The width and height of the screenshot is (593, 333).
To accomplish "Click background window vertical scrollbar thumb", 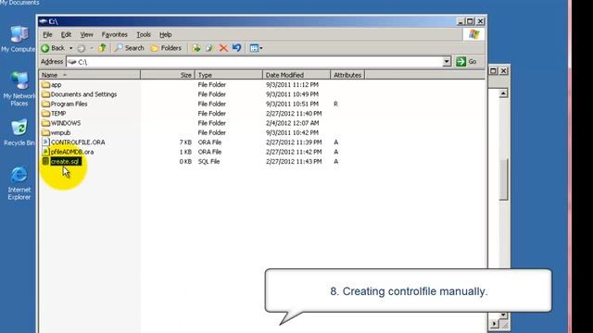I will point(503,179).
